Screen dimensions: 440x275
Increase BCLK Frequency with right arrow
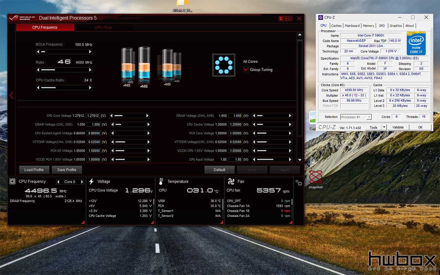tap(90, 52)
